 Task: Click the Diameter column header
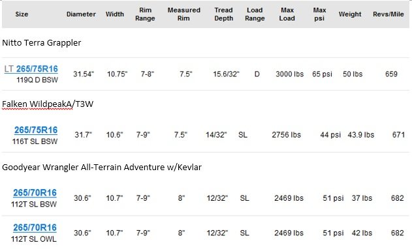(x=81, y=14)
